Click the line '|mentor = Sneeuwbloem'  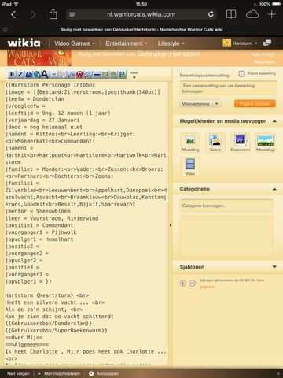point(38,211)
